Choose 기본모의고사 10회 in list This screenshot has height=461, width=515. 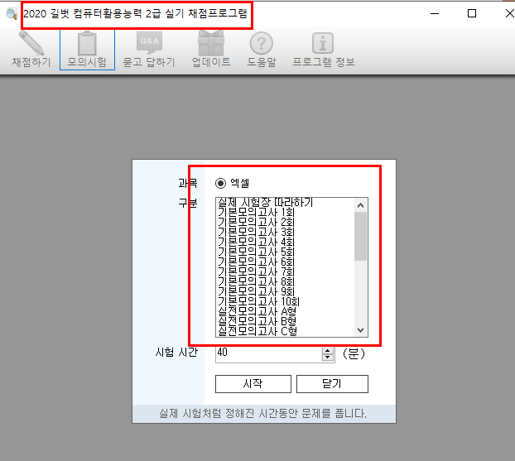pyautogui.click(x=258, y=301)
